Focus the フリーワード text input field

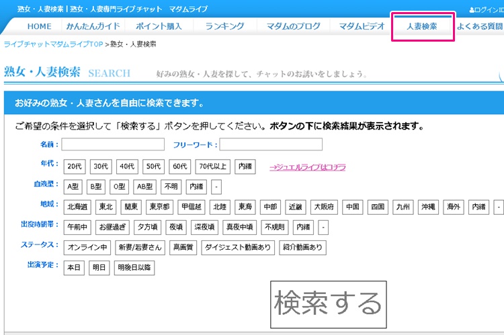pyautogui.click(x=271, y=144)
